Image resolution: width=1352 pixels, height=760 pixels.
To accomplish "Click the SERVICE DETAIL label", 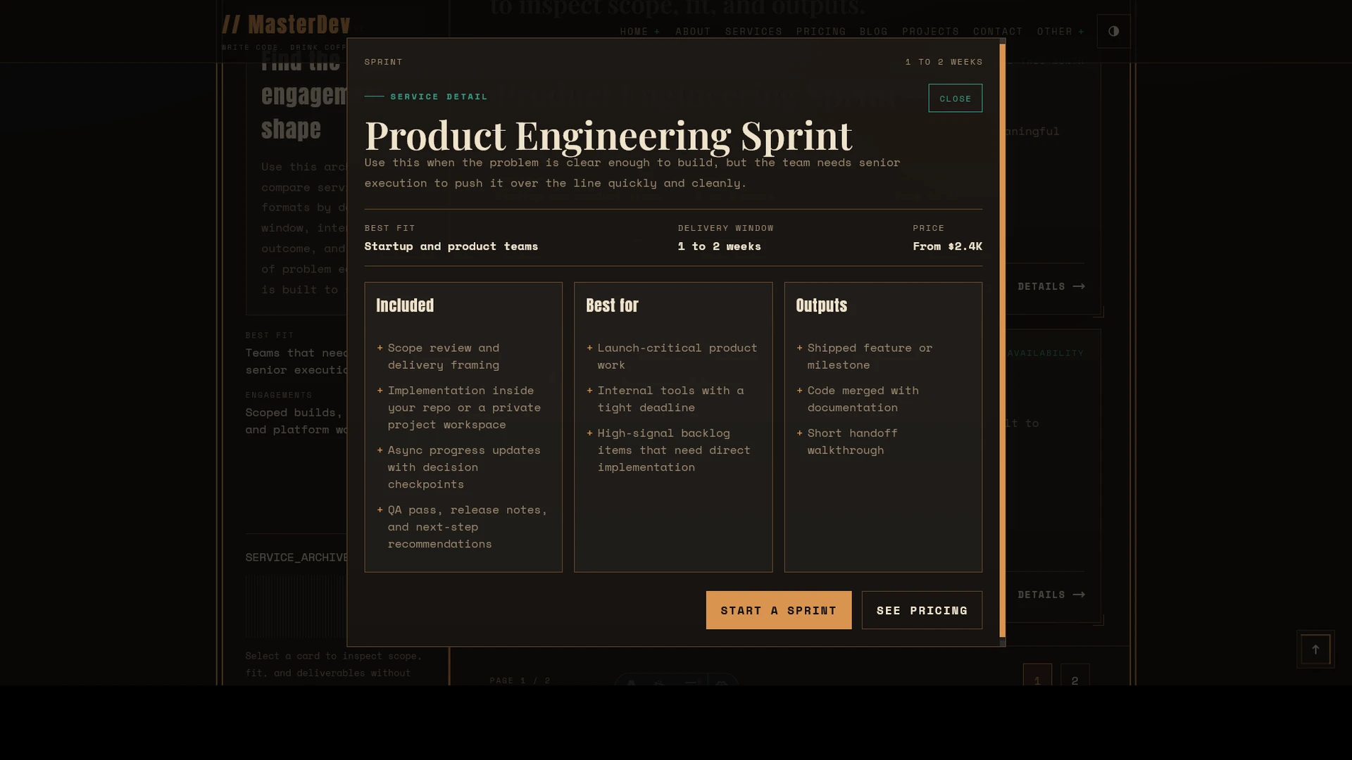I will click(x=439, y=96).
